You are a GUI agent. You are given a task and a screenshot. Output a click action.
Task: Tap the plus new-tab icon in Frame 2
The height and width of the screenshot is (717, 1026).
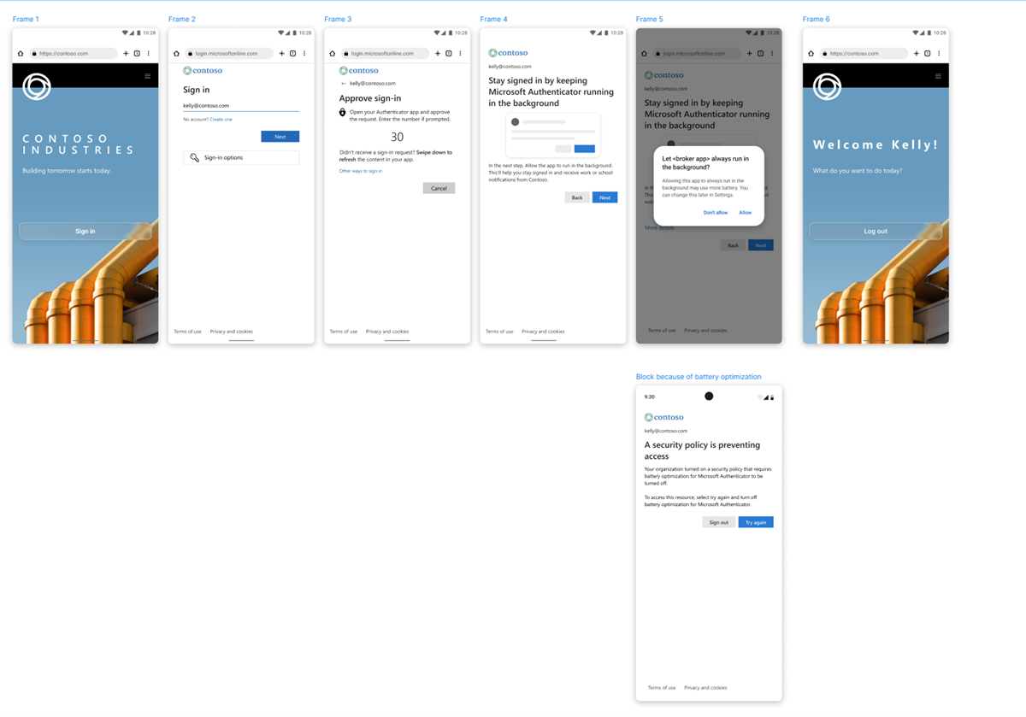(x=281, y=53)
